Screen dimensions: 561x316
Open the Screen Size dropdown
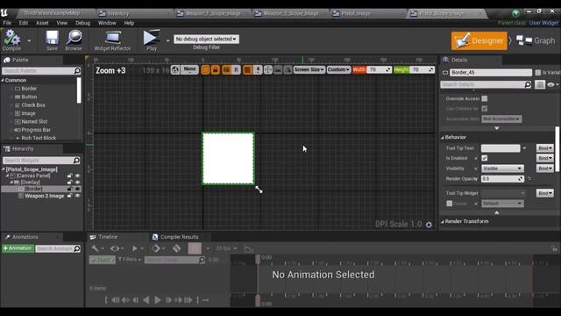[309, 69]
